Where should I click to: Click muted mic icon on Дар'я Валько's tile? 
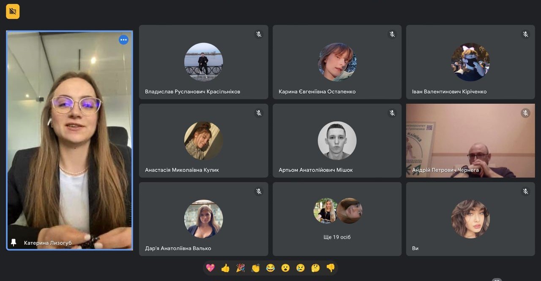(x=259, y=191)
